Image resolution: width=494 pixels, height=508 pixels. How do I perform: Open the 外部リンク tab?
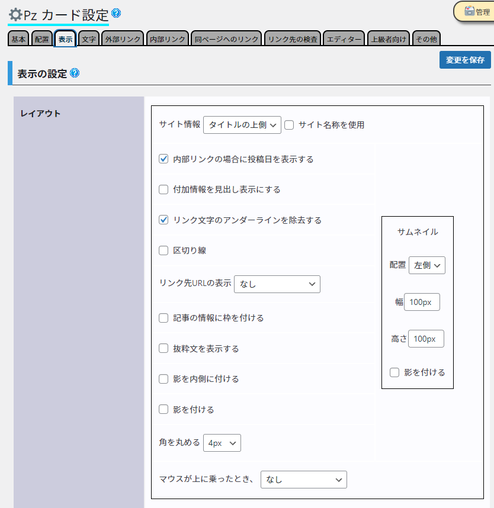pyautogui.click(x=123, y=39)
